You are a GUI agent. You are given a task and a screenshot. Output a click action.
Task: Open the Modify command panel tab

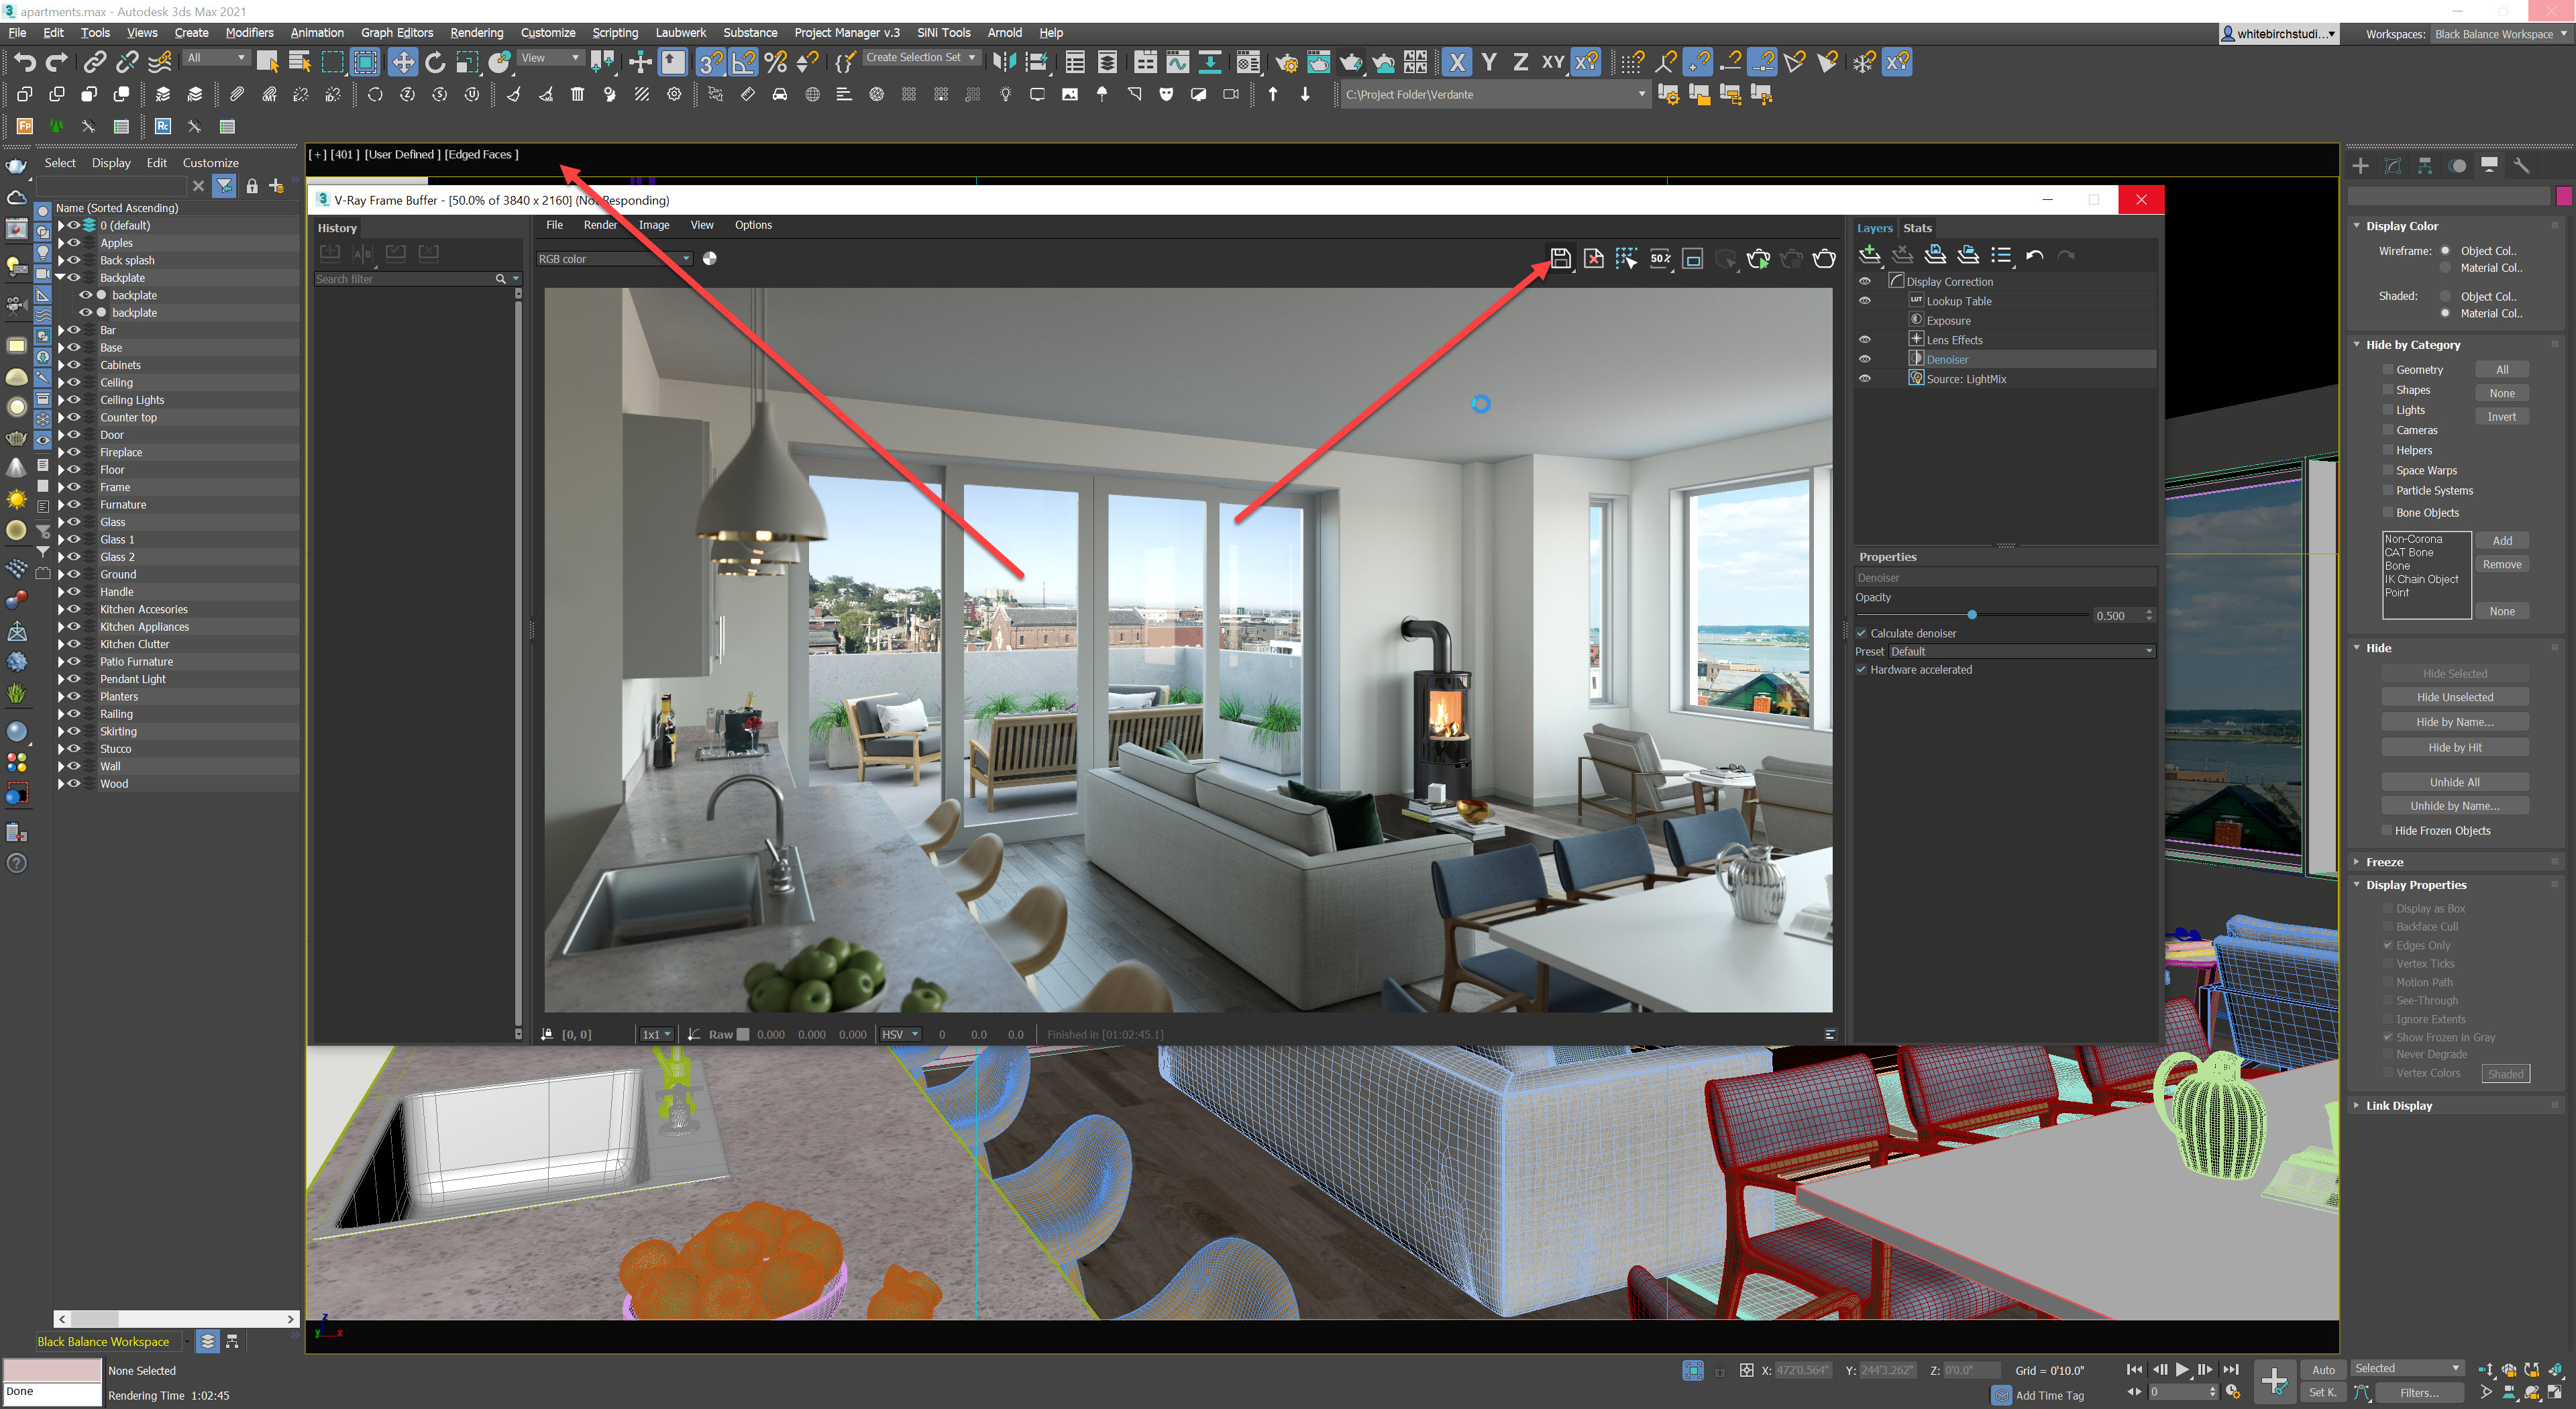2393,166
